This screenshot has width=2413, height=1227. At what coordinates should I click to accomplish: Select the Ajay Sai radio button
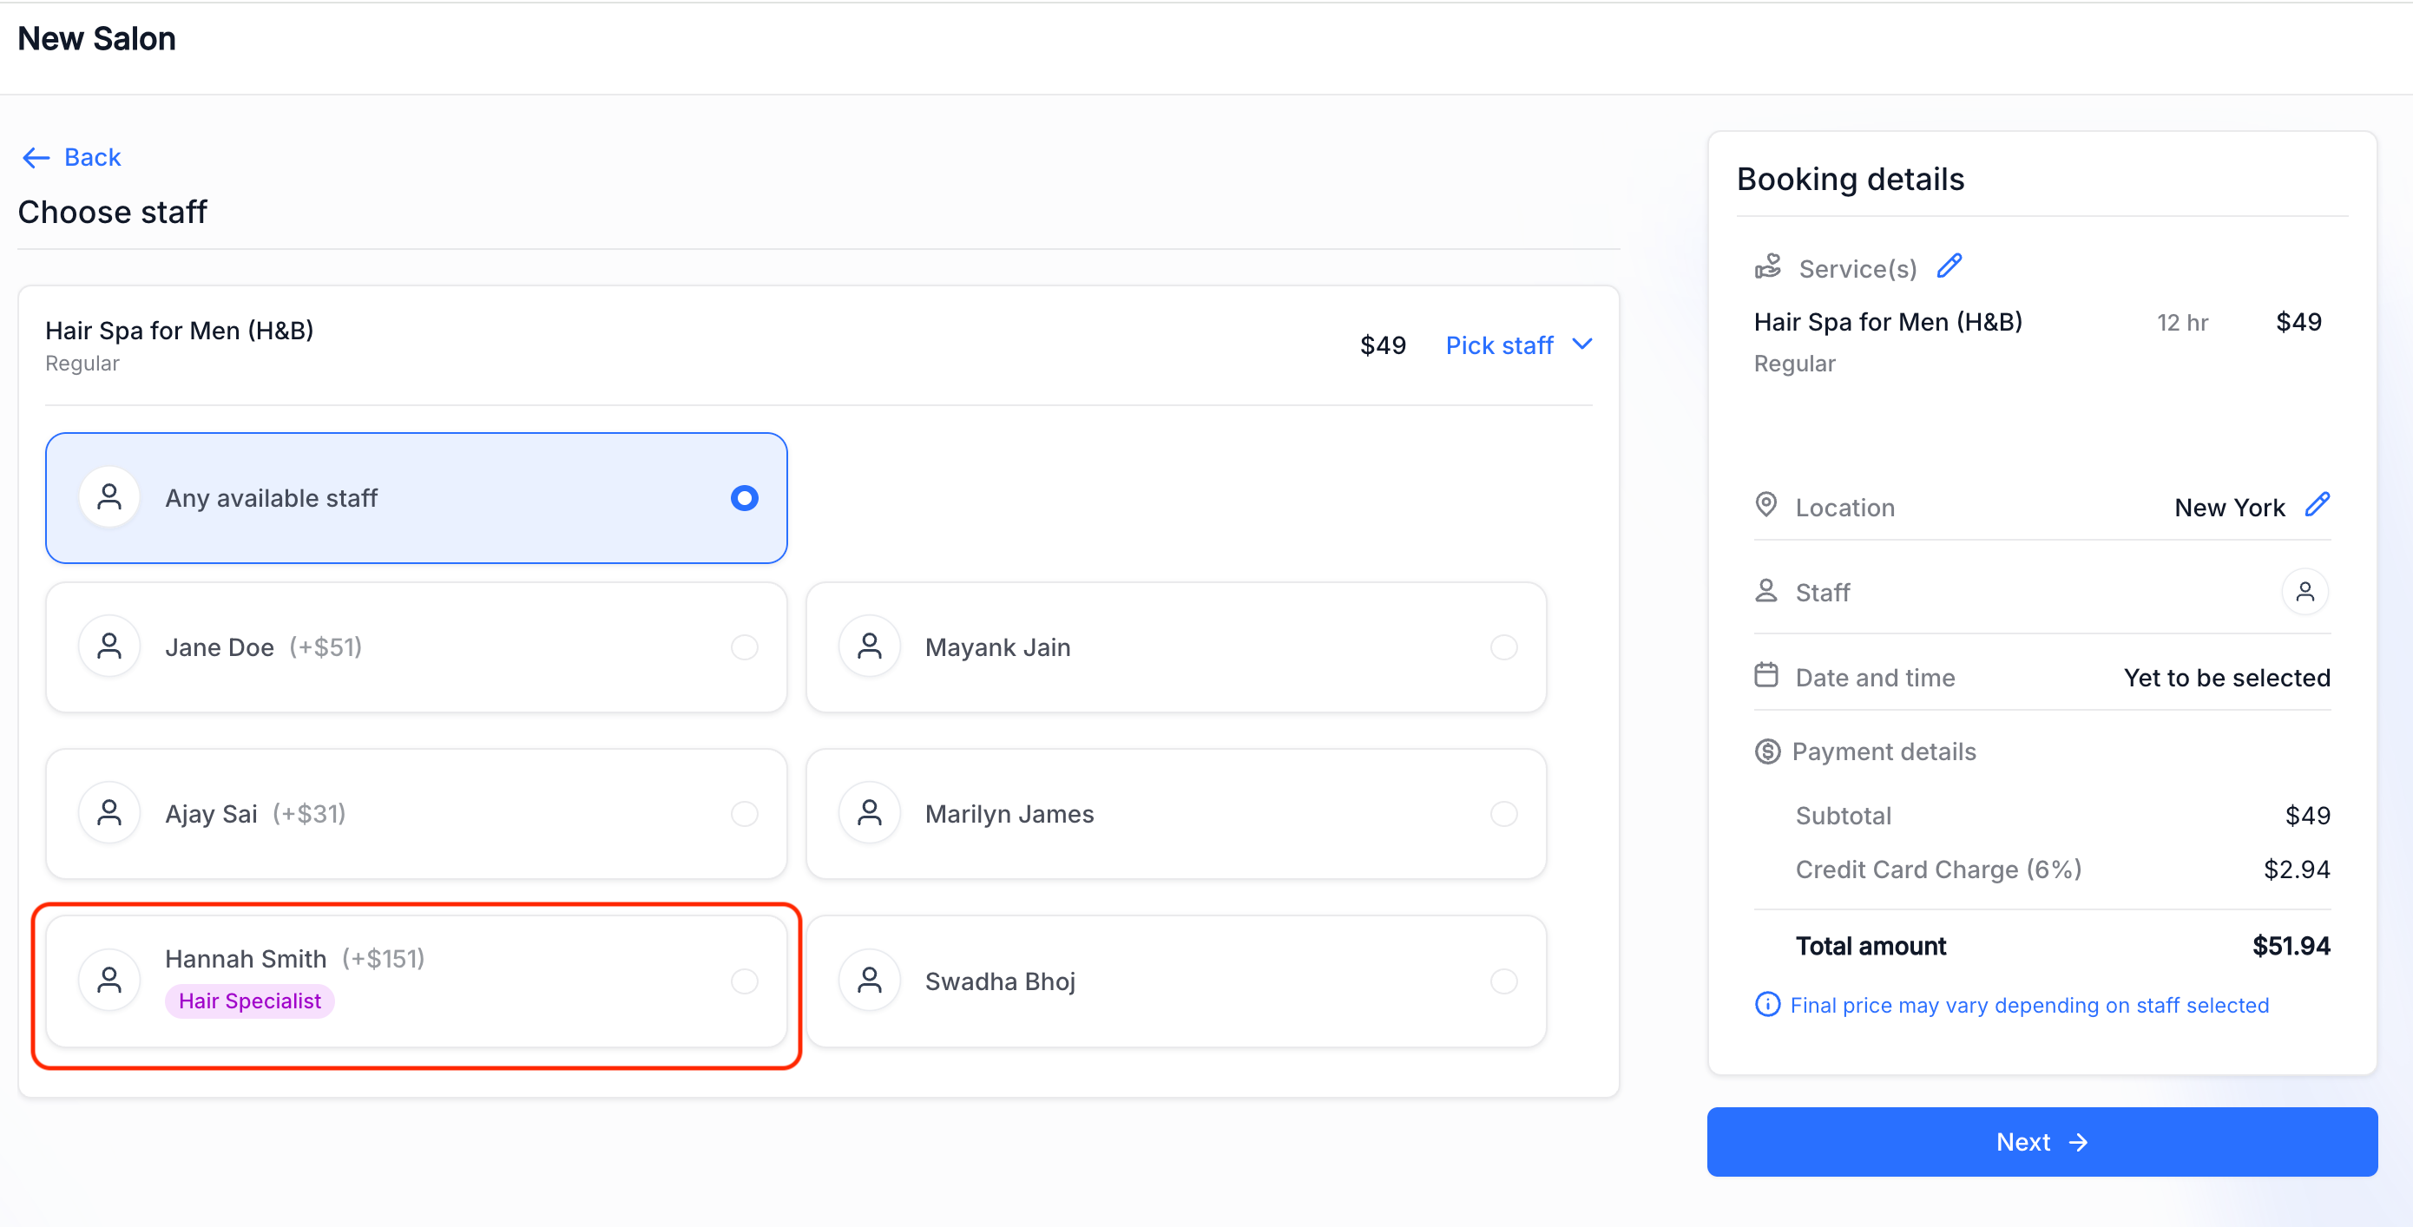[x=745, y=813]
